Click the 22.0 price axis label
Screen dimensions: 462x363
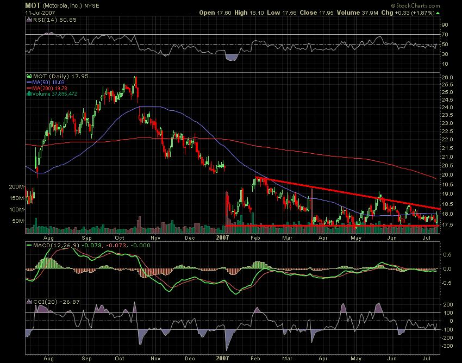tap(447, 139)
